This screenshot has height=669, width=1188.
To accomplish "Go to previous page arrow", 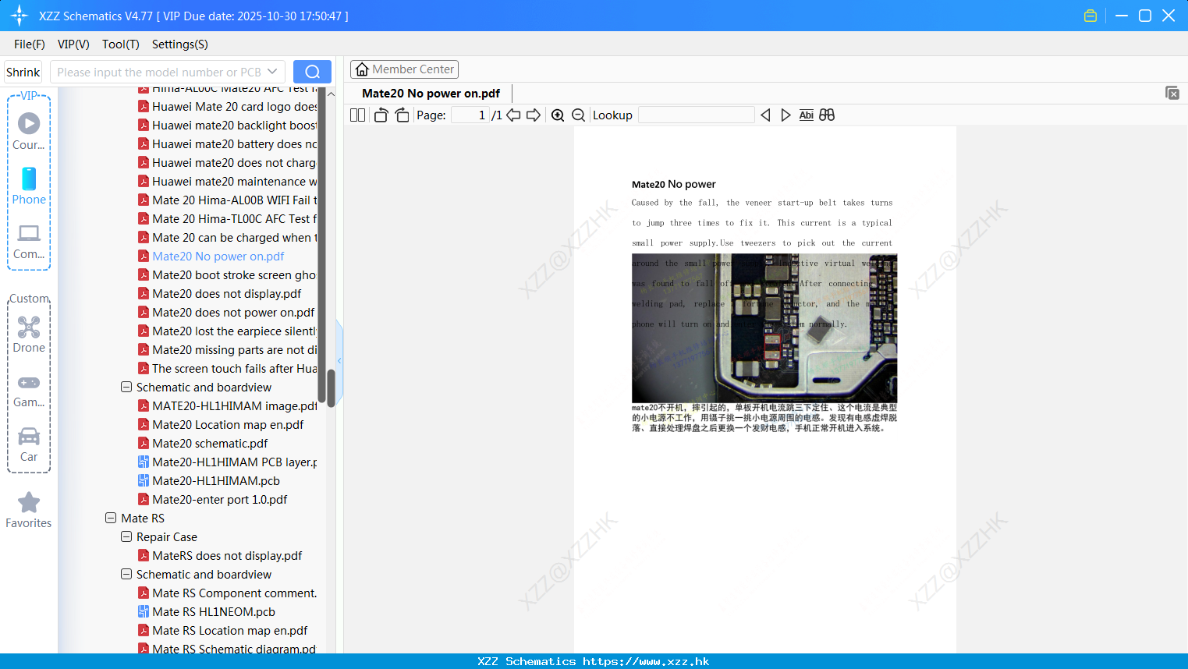I will pyautogui.click(x=513, y=115).
